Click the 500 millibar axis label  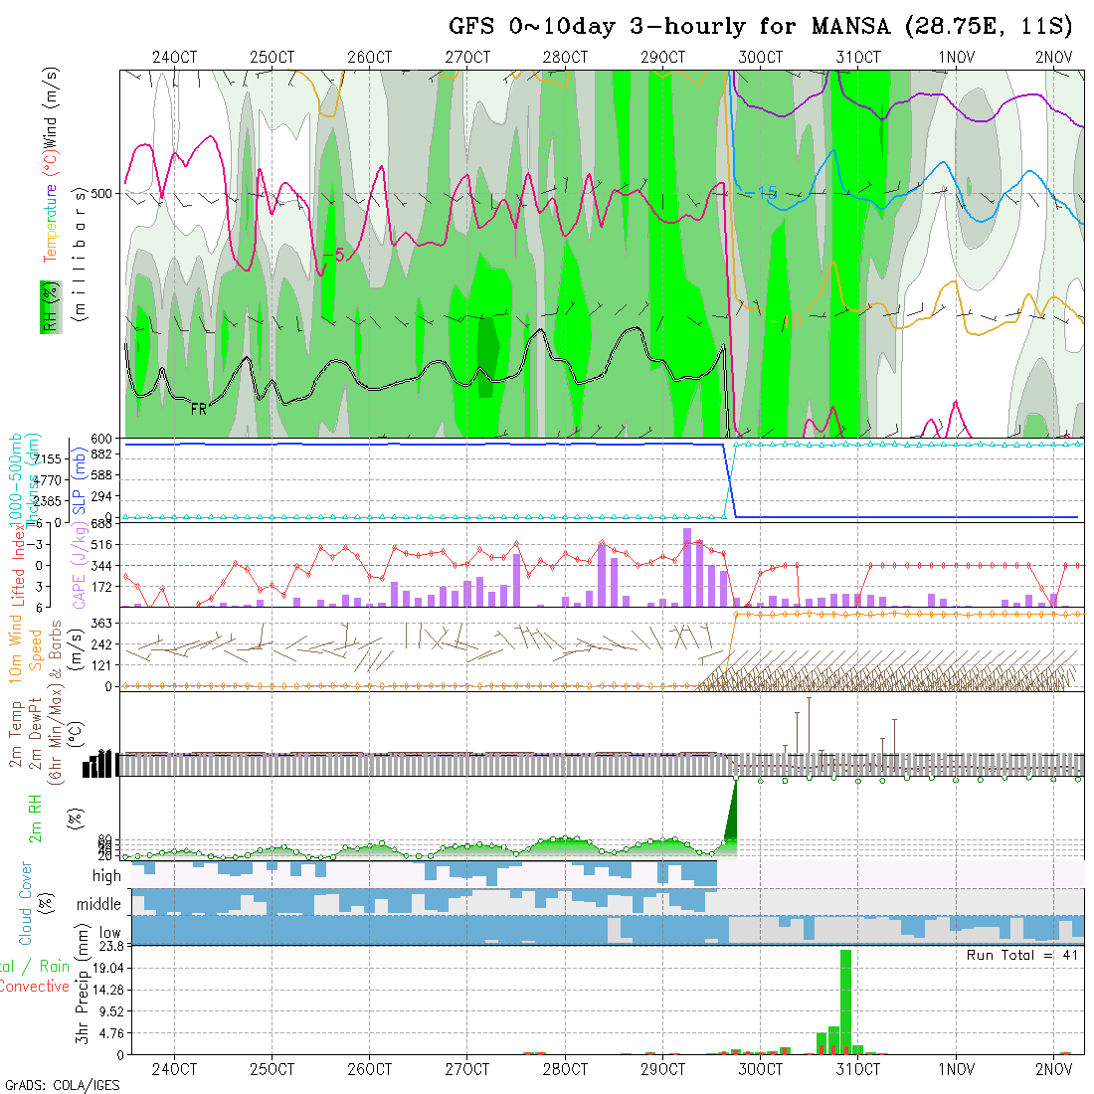pos(106,193)
